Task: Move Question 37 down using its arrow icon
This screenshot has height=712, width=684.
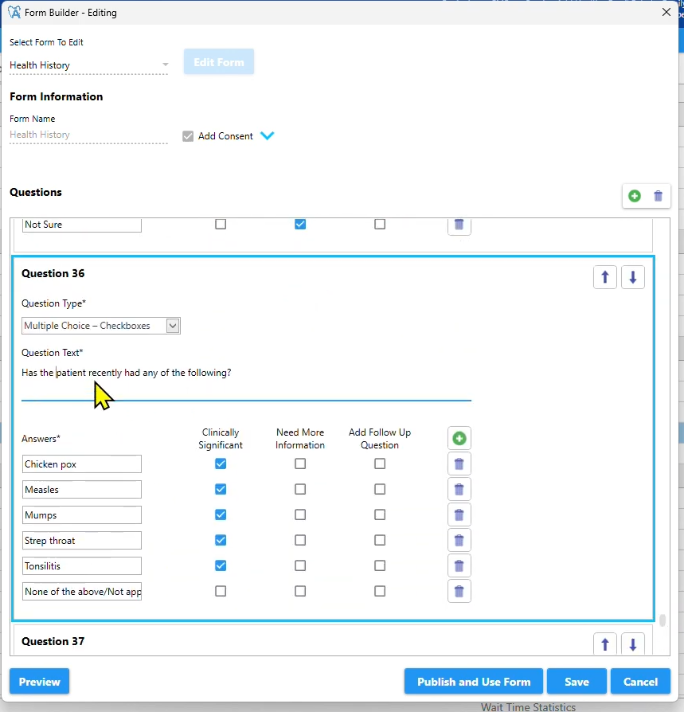Action: 633,644
